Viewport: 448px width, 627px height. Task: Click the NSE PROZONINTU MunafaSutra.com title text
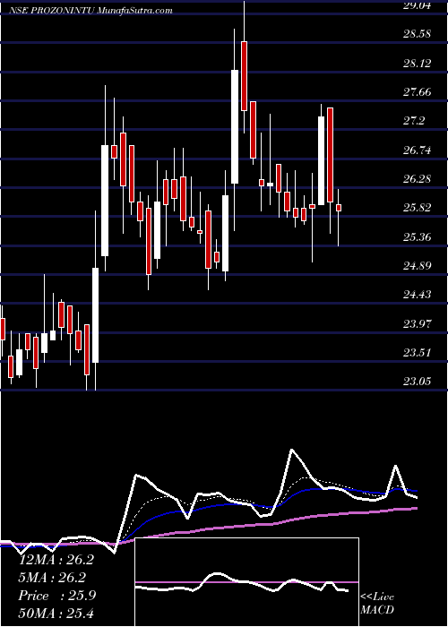(x=91, y=11)
